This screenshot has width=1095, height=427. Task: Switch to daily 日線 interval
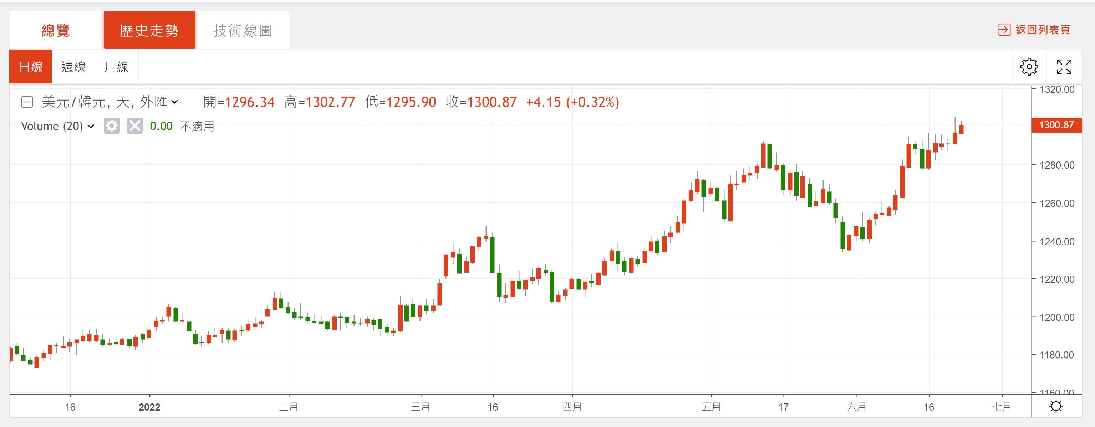point(31,67)
